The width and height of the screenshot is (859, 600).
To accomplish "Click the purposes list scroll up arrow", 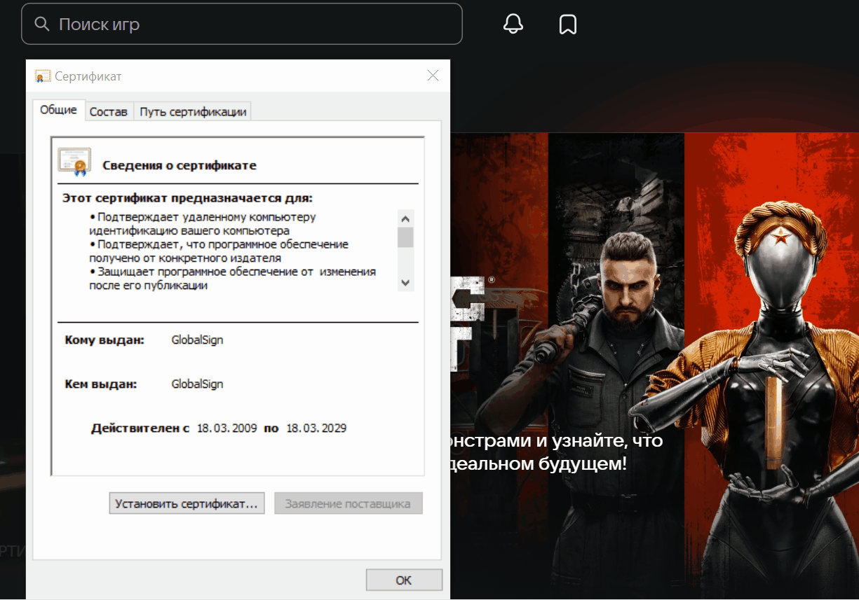I will click(x=405, y=218).
